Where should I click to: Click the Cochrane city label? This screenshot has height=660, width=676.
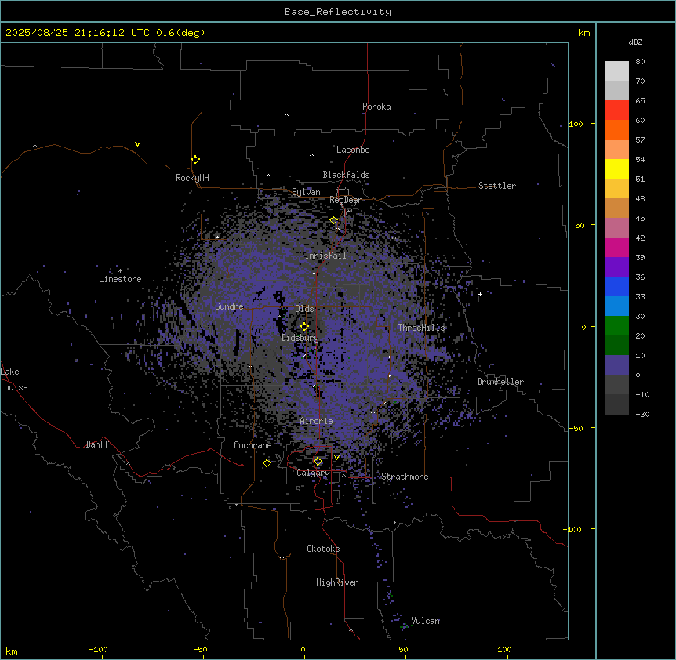coord(253,445)
